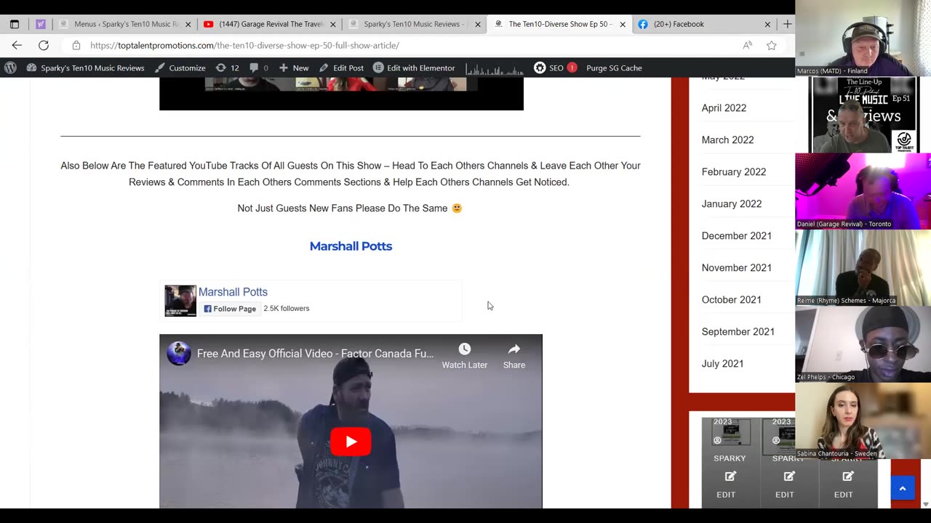Click the address bar URL
931x523 pixels.
(x=244, y=45)
